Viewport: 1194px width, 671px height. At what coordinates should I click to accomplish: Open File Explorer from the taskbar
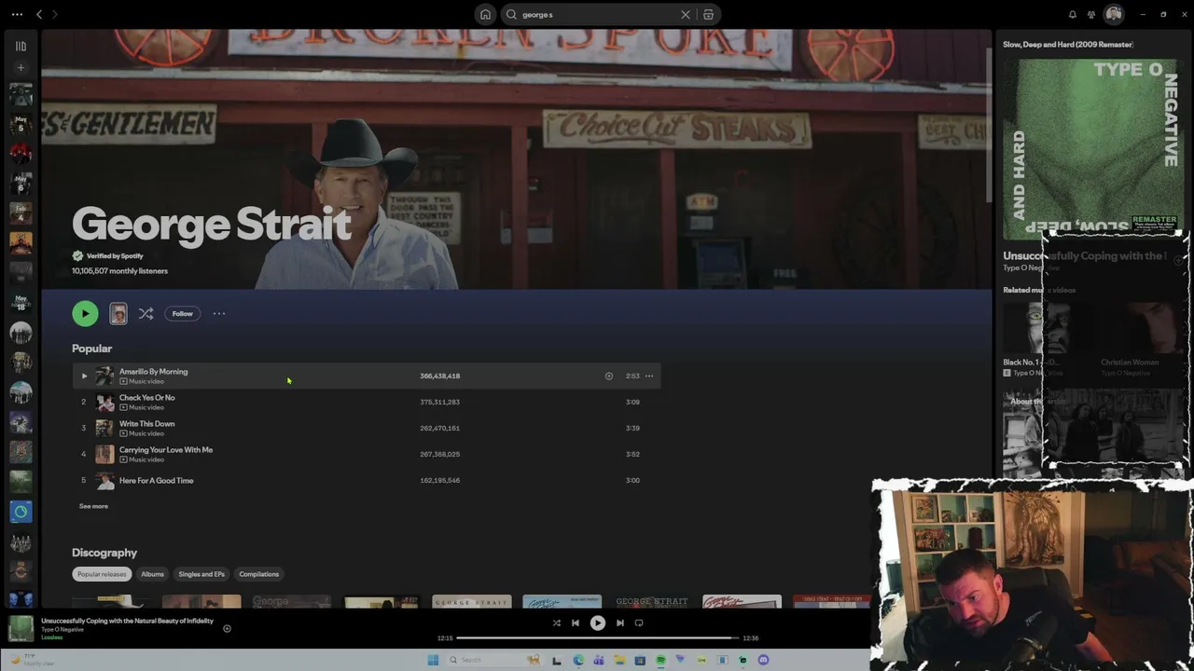(619, 660)
